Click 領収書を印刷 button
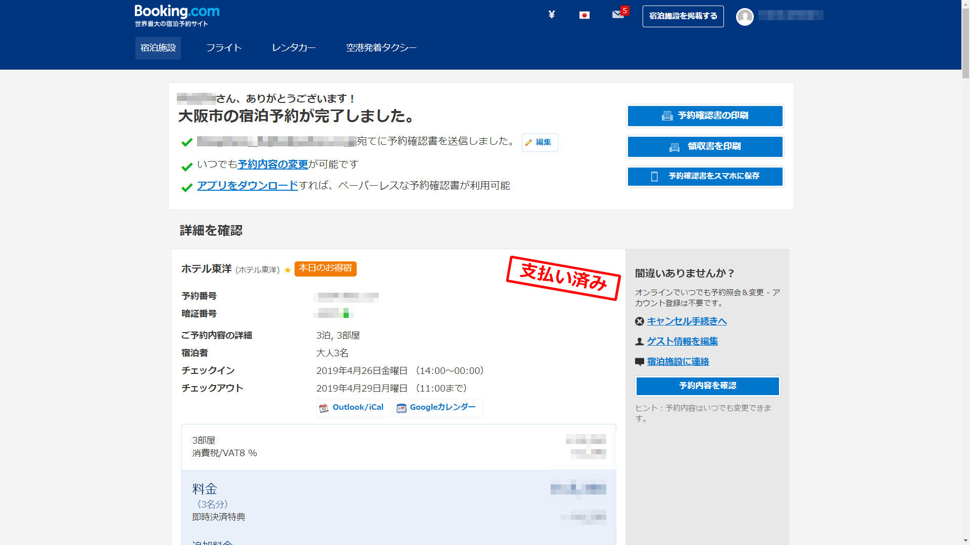Image resolution: width=970 pixels, height=545 pixels. 705,147
